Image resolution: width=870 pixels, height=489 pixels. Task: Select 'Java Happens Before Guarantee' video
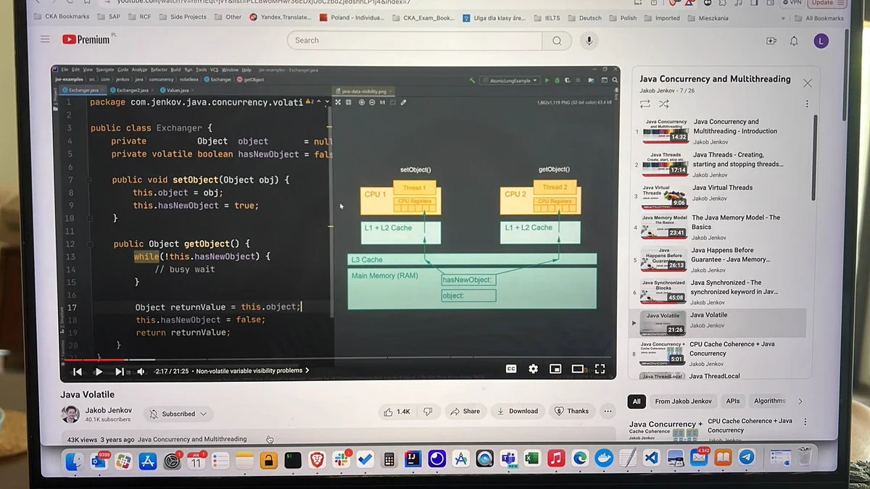pos(721,259)
